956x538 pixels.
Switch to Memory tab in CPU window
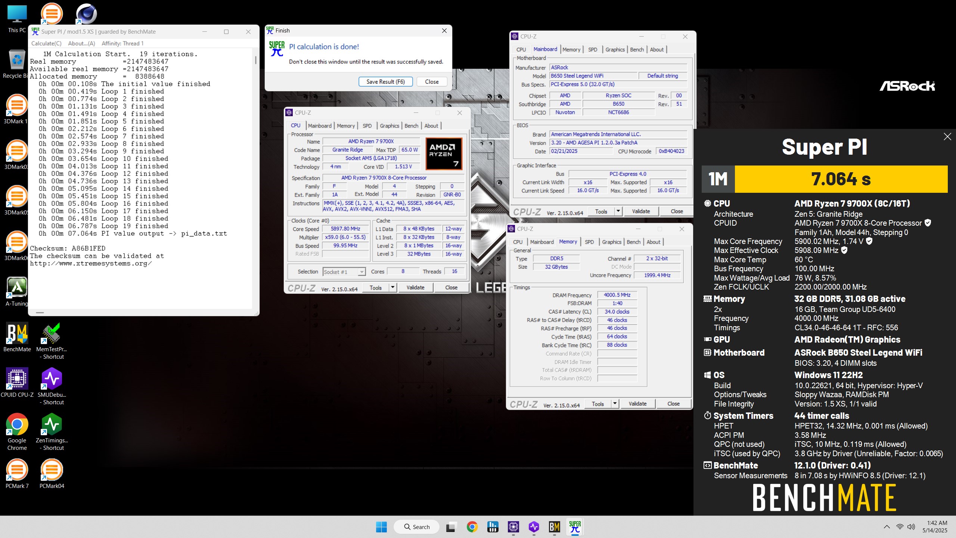click(x=346, y=126)
